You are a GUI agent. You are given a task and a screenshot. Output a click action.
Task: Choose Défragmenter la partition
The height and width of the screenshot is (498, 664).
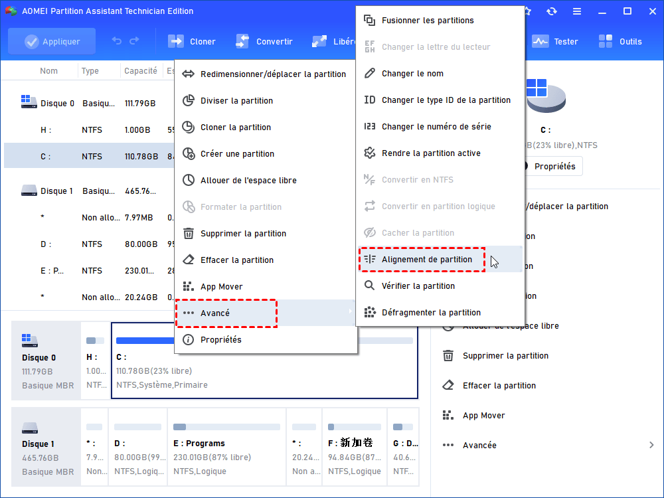440,313
